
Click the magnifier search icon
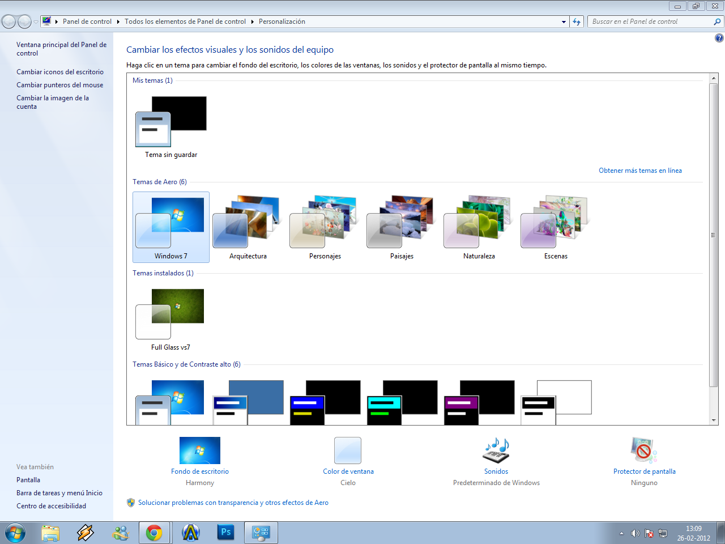tap(718, 22)
